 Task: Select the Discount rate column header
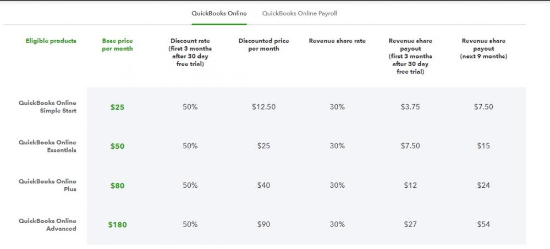pyautogui.click(x=190, y=52)
